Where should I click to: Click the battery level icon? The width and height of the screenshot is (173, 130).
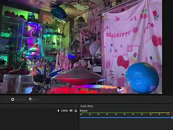click(x=58, y=110)
